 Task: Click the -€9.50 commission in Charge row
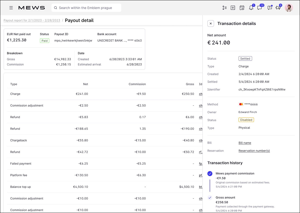click(x=141, y=94)
